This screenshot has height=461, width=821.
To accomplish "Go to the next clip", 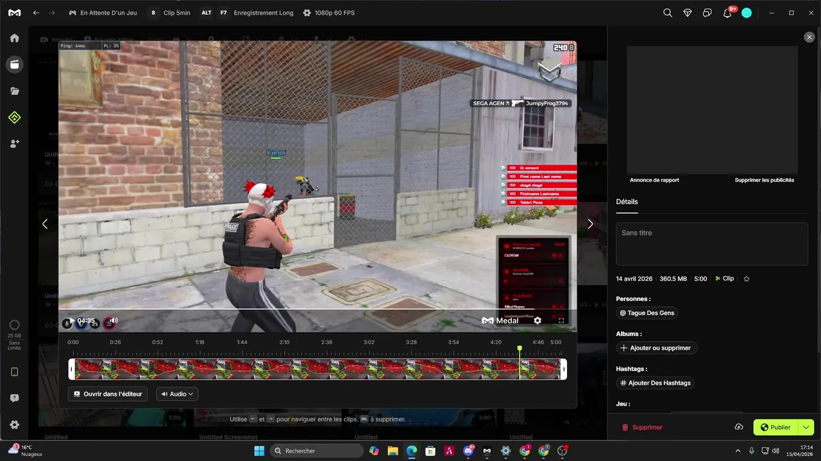I will pyautogui.click(x=590, y=224).
